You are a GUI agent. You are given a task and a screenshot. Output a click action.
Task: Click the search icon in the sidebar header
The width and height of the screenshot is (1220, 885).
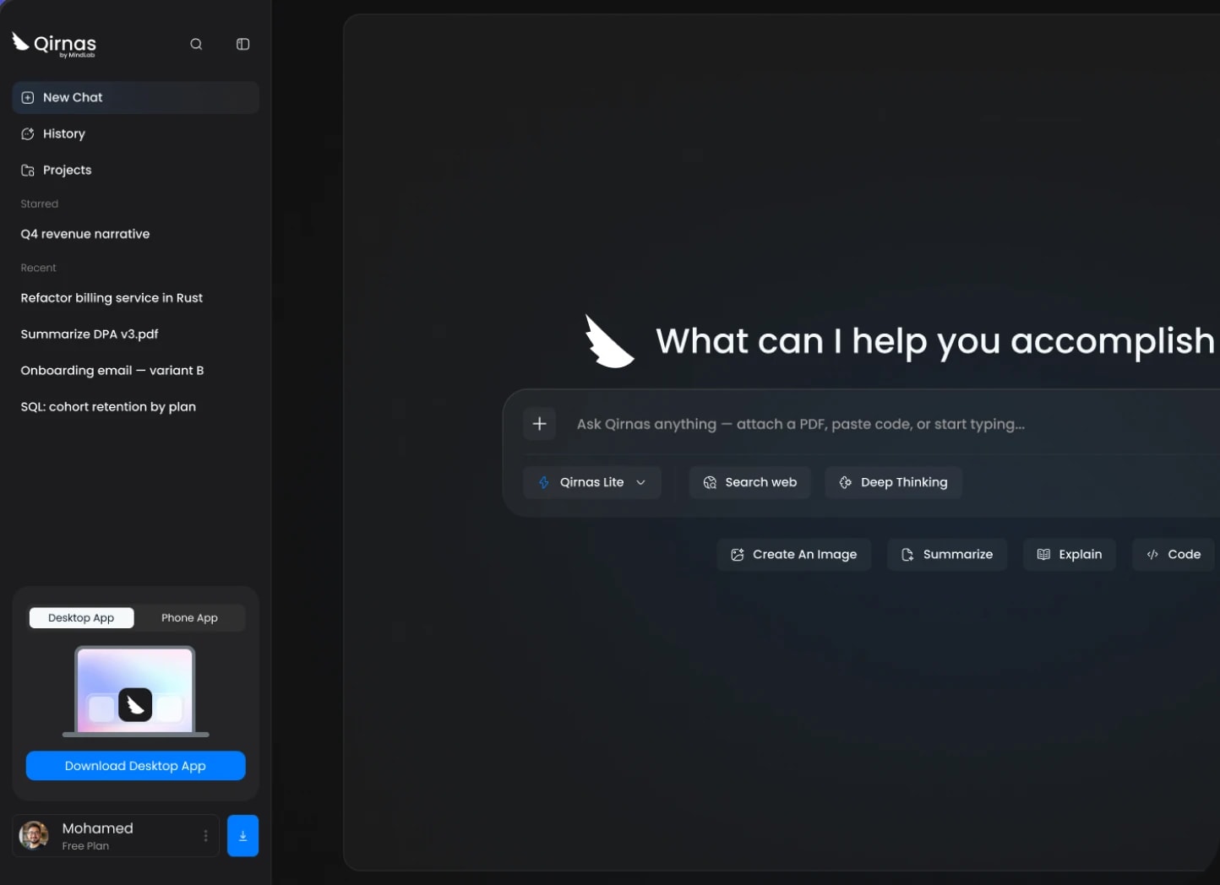196,44
